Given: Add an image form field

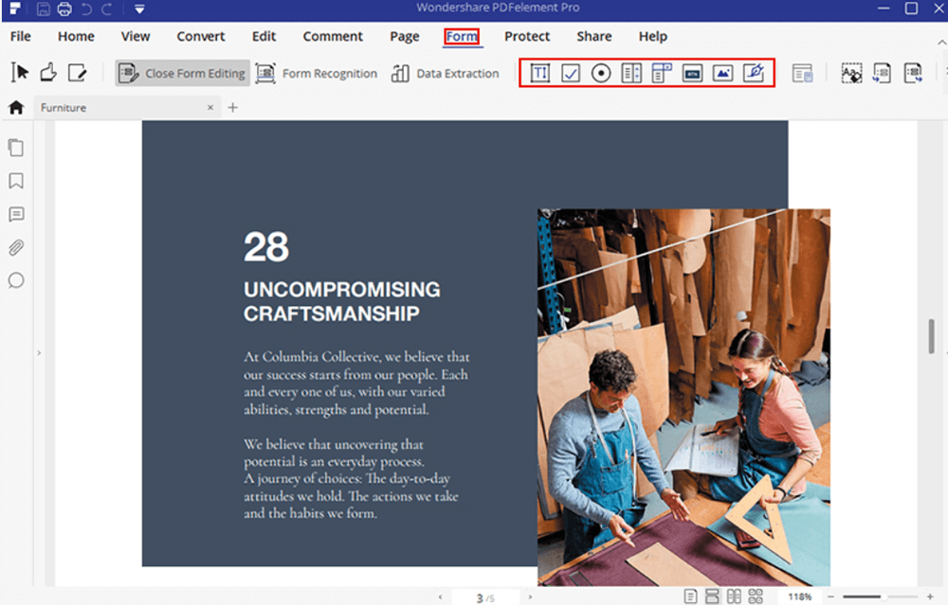Looking at the screenshot, I should 722,73.
